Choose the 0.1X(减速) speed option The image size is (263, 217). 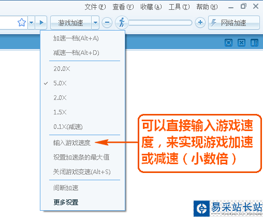tap(83, 127)
